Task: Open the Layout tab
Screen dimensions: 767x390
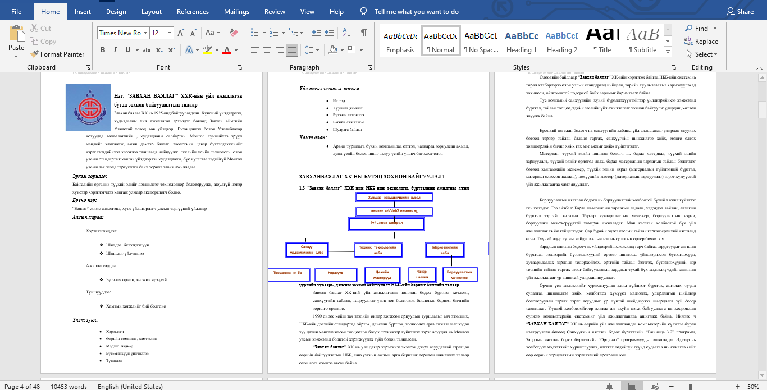Action: pos(152,11)
